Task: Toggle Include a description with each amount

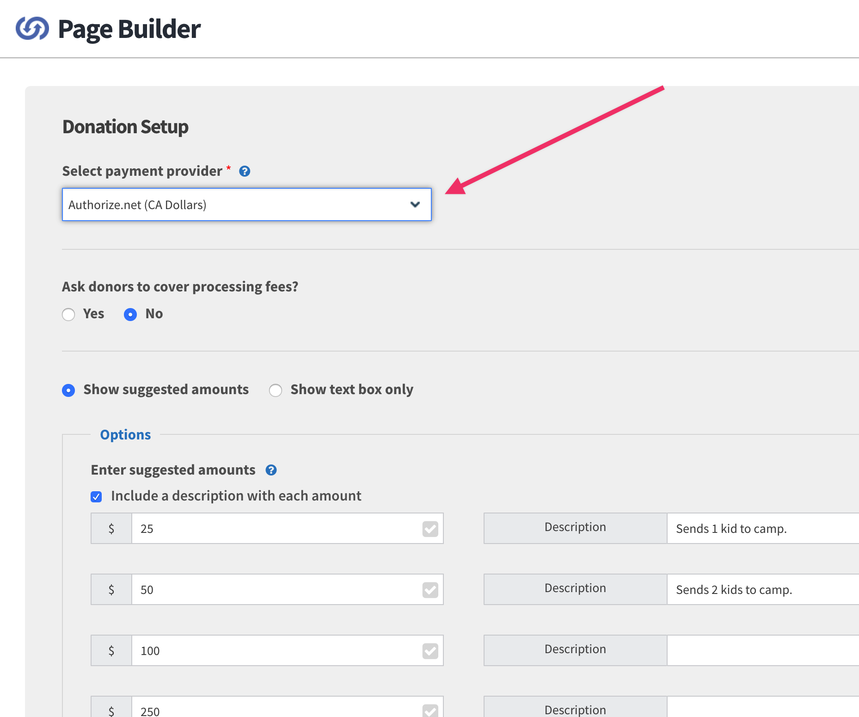Action: (96, 497)
